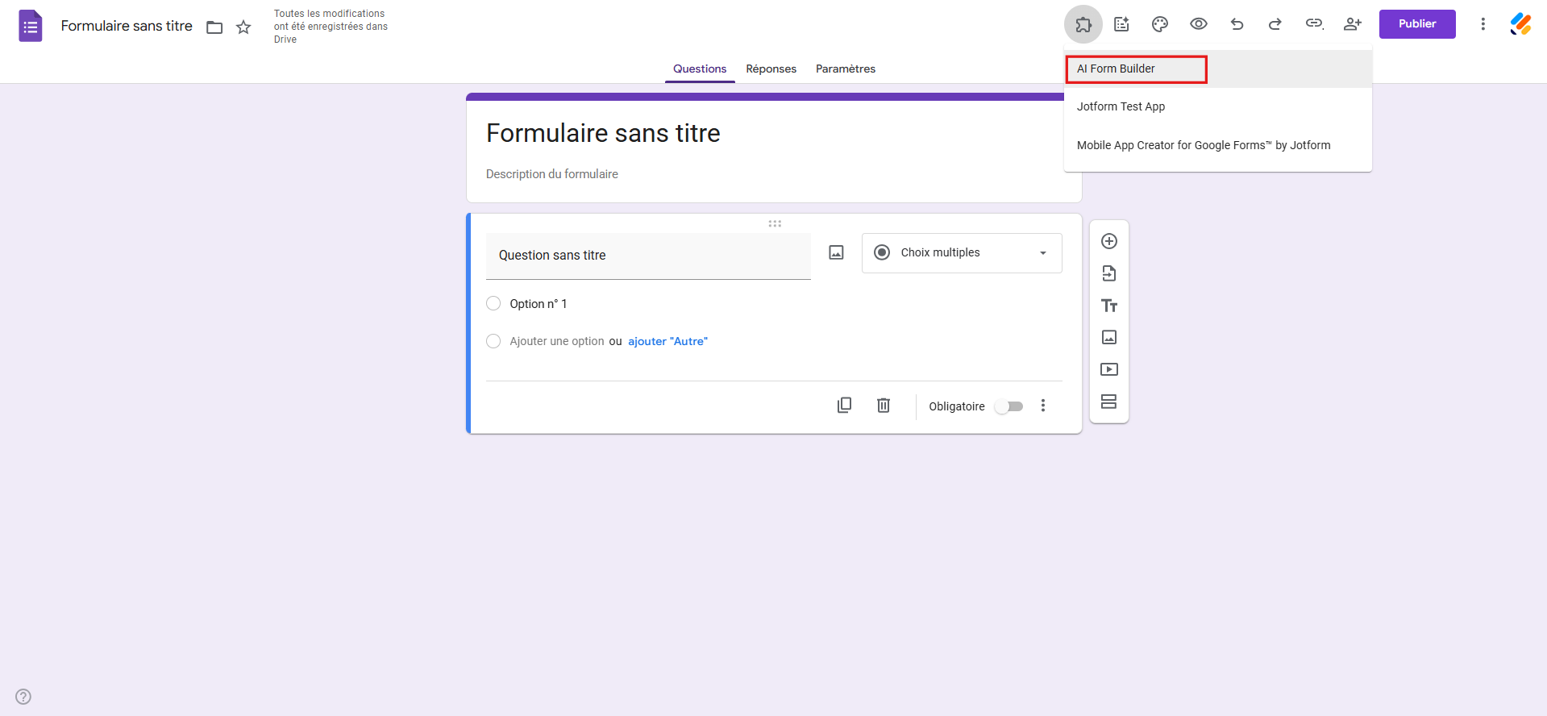Click Ajouter une option
Screen dimensions: 1547x716
[557, 341]
